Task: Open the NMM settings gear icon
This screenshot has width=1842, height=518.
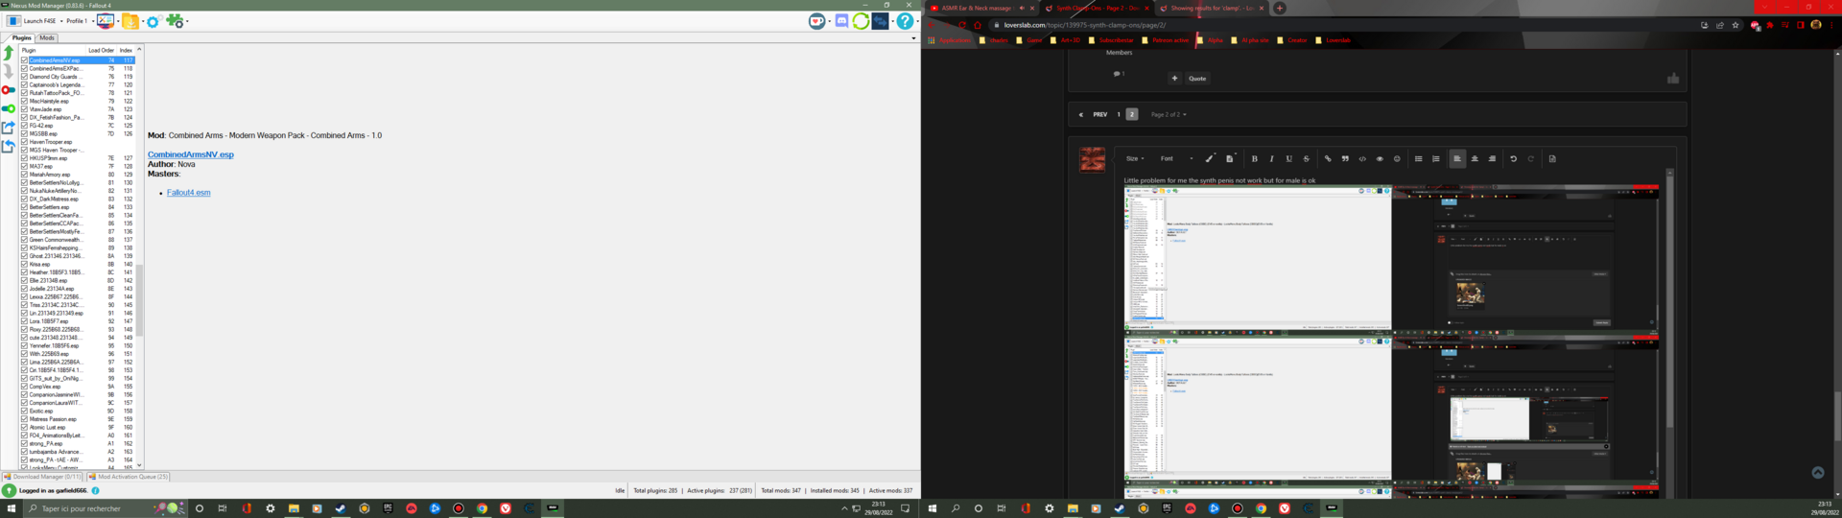Action: click(153, 21)
